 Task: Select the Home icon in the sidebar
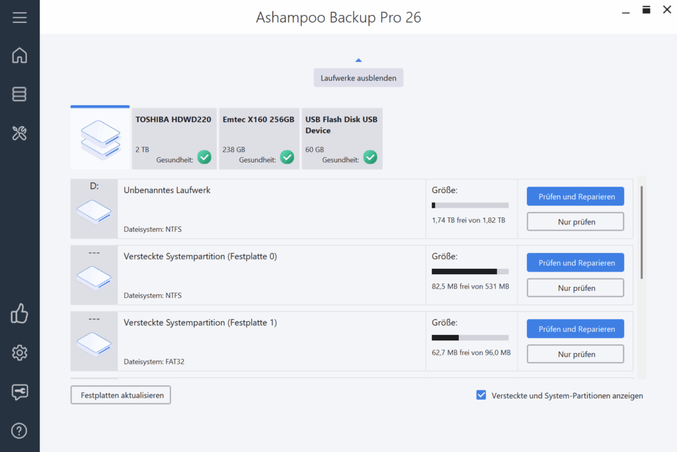click(20, 56)
